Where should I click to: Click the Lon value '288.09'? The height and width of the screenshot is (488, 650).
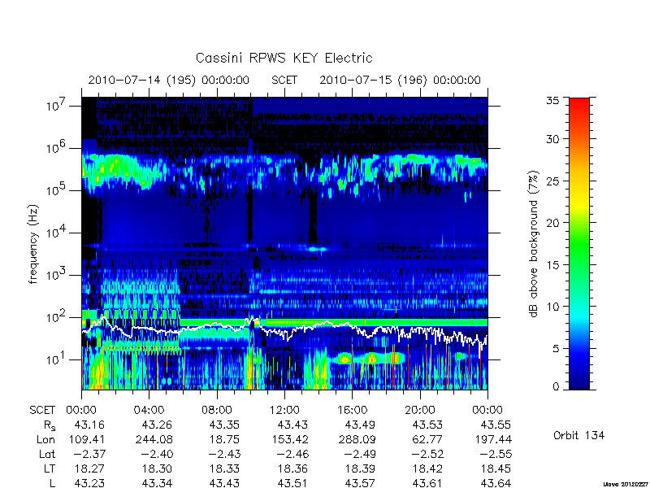357,439
